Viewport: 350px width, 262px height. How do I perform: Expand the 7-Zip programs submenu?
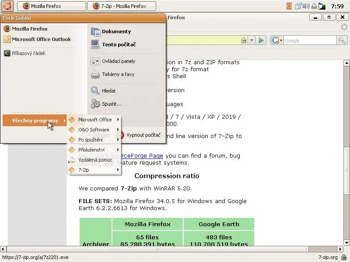94,170
